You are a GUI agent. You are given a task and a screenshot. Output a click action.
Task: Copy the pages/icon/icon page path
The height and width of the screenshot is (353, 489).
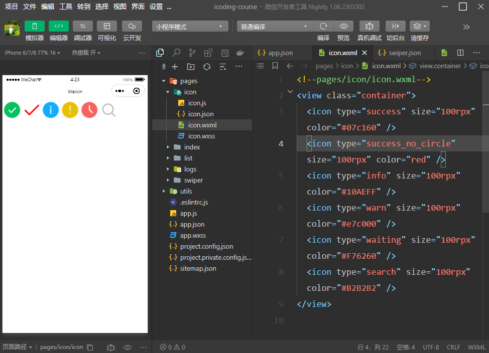click(x=90, y=347)
